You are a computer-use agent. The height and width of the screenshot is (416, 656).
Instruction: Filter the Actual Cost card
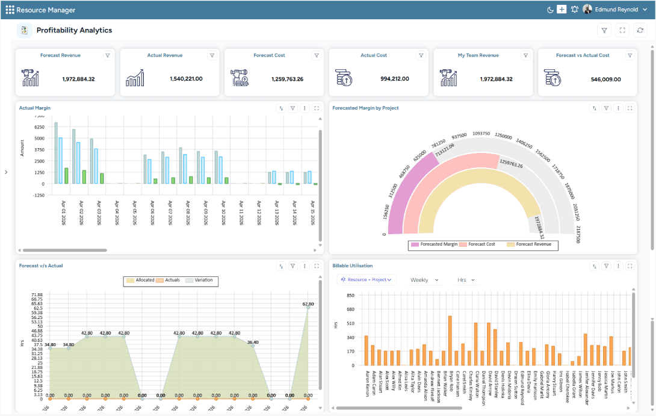coord(421,55)
